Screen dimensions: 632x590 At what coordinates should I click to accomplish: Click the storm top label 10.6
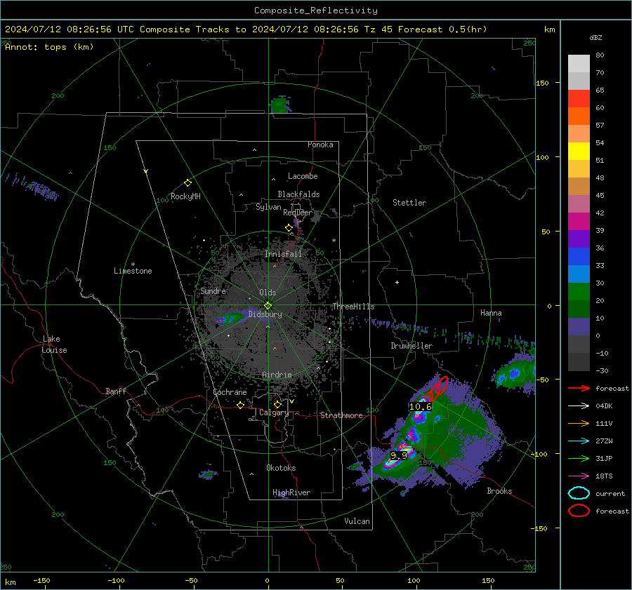point(421,407)
